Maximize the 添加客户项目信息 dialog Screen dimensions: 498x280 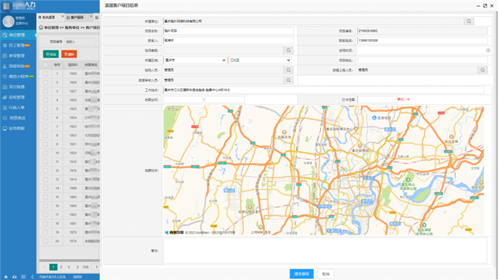pyautogui.click(x=485, y=6)
